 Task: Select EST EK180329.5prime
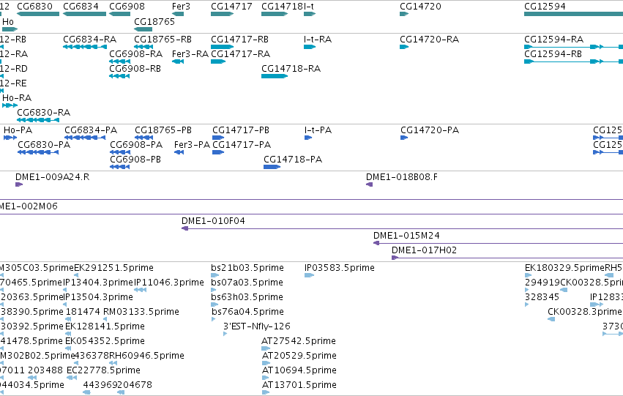528,275
